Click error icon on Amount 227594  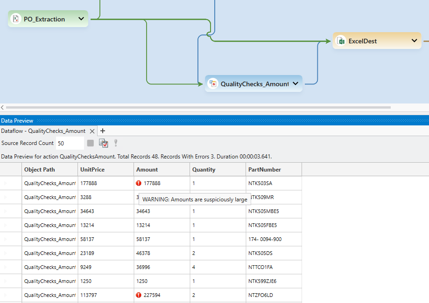(x=139, y=295)
